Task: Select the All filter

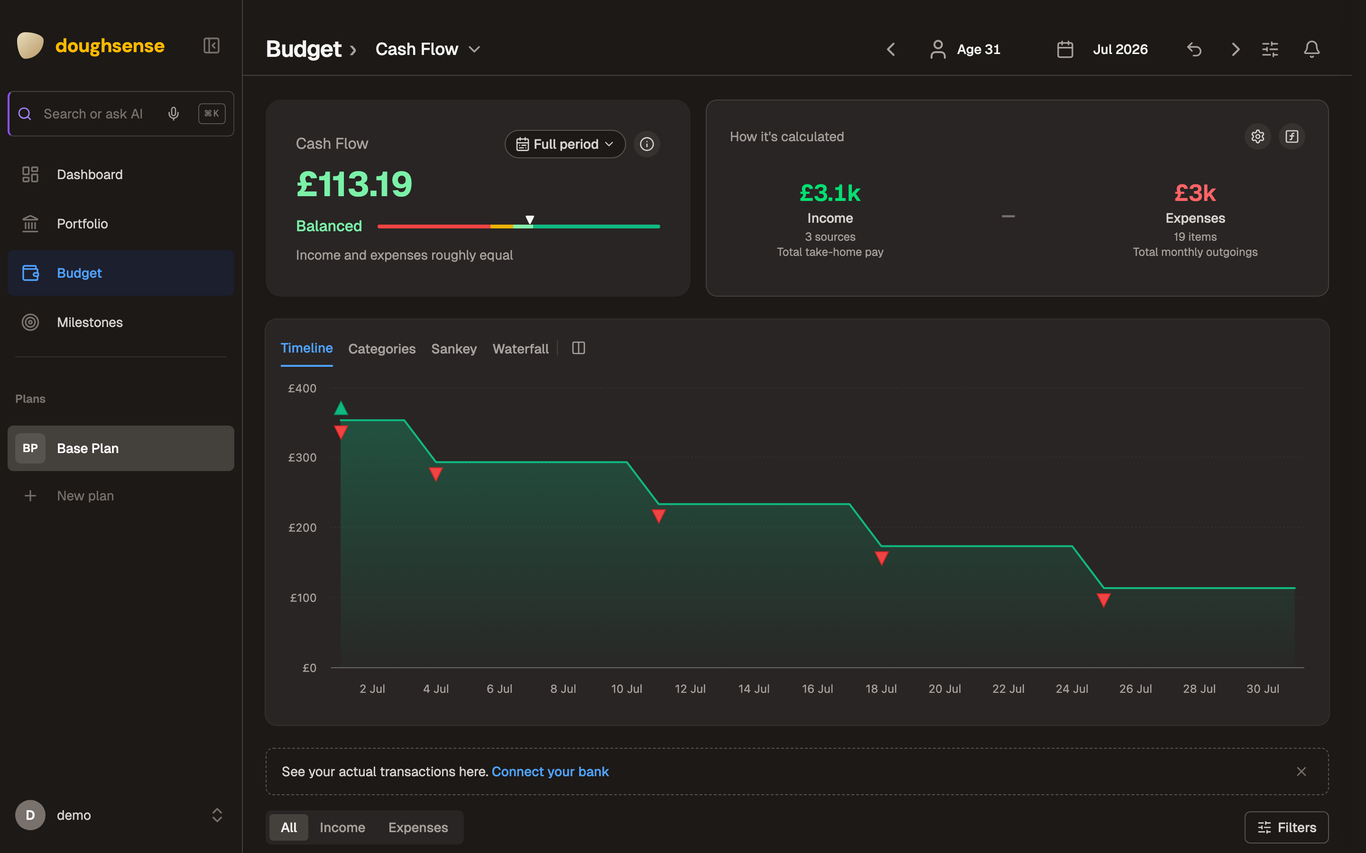Action: point(288,827)
